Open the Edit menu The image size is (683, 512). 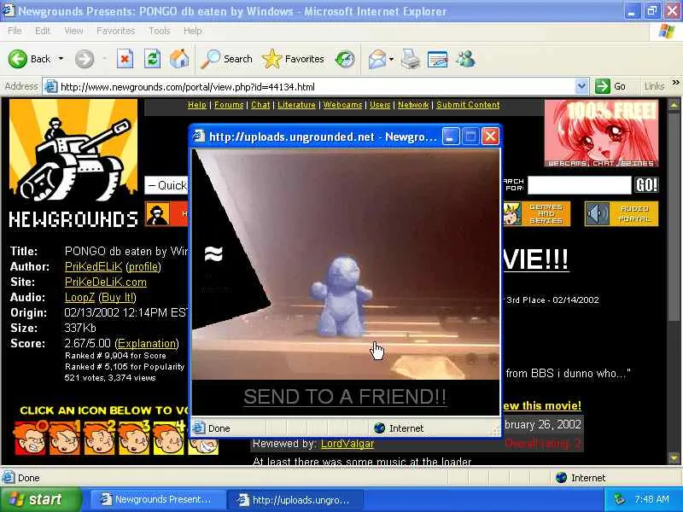tap(43, 31)
